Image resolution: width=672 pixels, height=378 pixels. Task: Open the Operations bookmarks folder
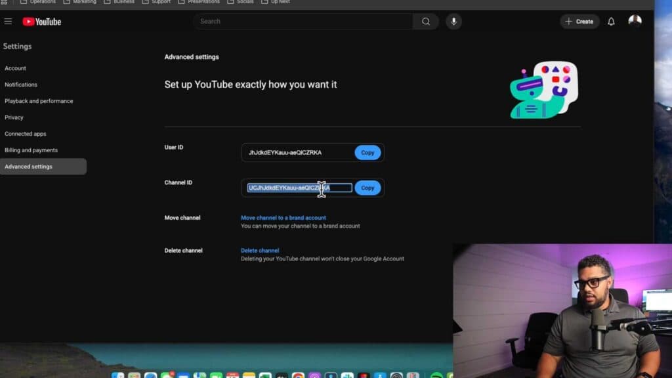coord(38,2)
